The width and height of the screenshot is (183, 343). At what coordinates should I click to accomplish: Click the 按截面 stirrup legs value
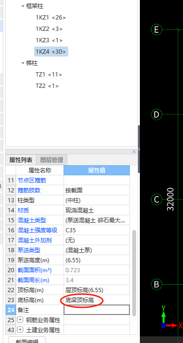97,191
